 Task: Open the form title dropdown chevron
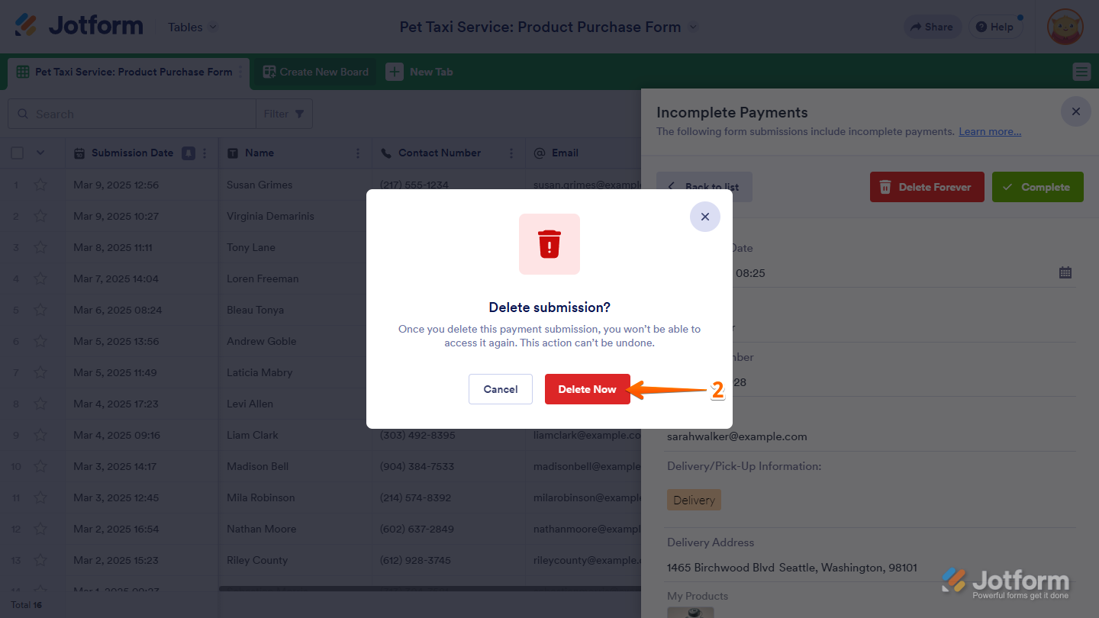(693, 27)
